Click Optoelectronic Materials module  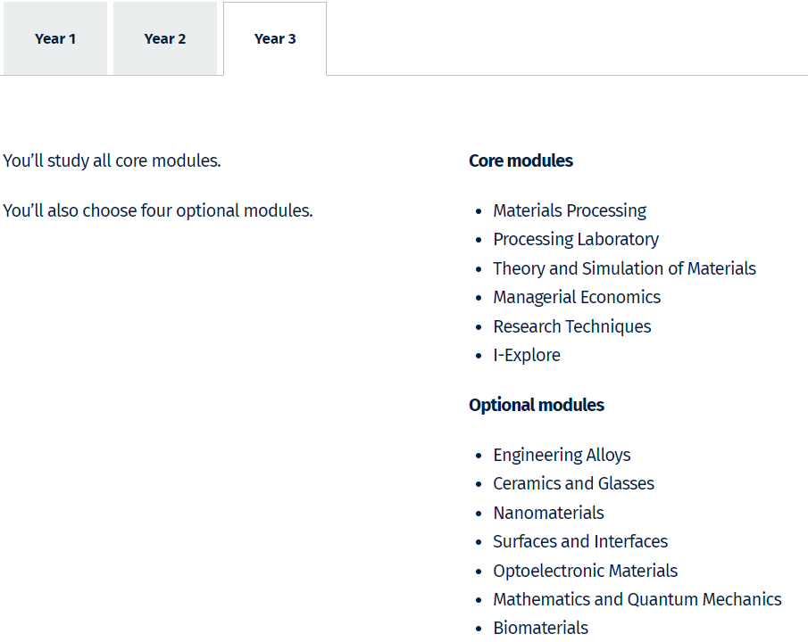585,571
